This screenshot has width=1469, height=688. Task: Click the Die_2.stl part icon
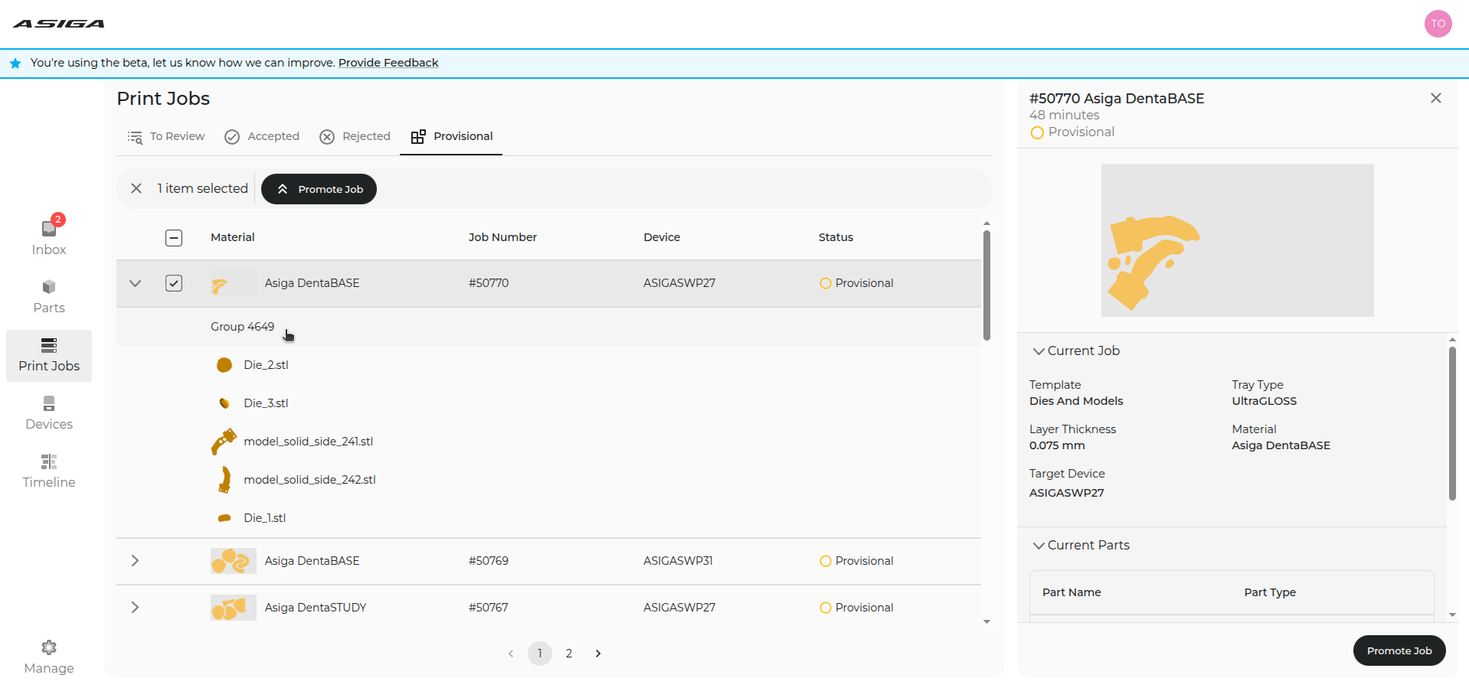tap(224, 365)
